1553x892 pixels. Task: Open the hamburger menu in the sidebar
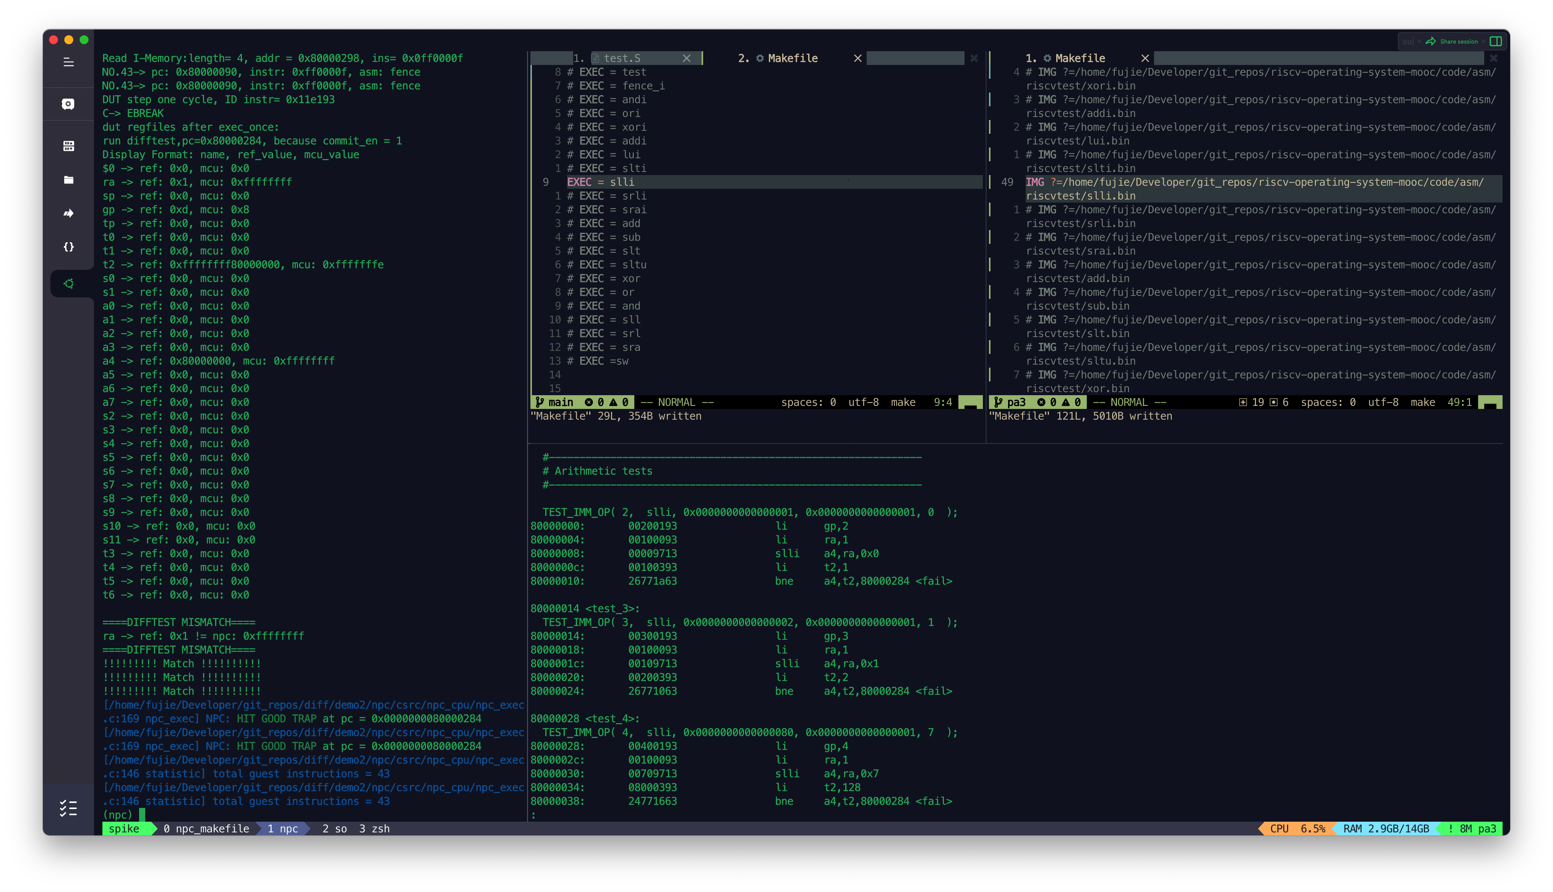(x=68, y=62)
